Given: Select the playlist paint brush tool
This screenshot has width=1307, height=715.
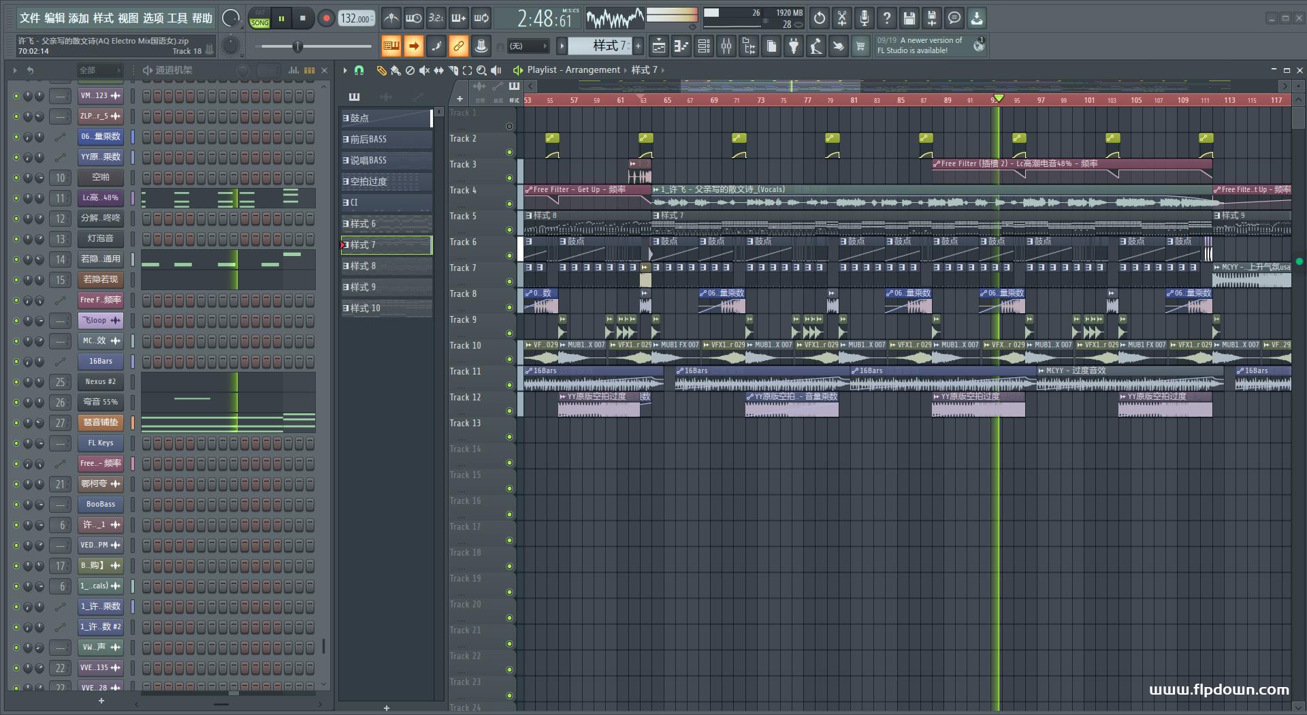Looking at the screenshot, I should (396, 70).
